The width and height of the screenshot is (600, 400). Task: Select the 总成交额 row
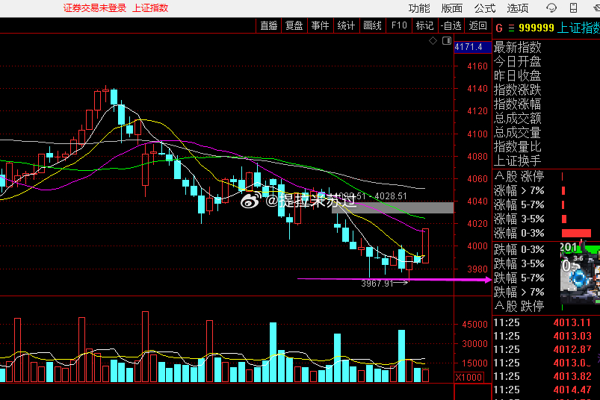coord(517,119)
